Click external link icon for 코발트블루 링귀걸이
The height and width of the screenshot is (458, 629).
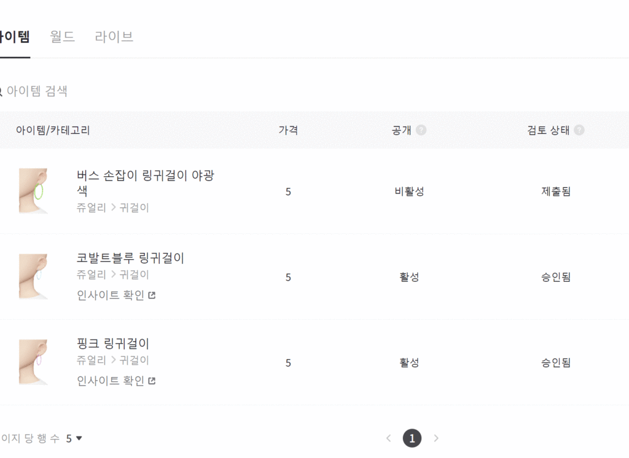point(152,295)
